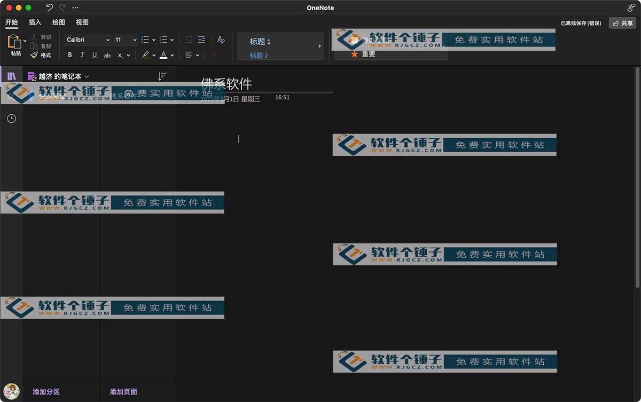The image size is (641, 402).
Task: Click the Paste clipboard icon
Action: [14, 42]
